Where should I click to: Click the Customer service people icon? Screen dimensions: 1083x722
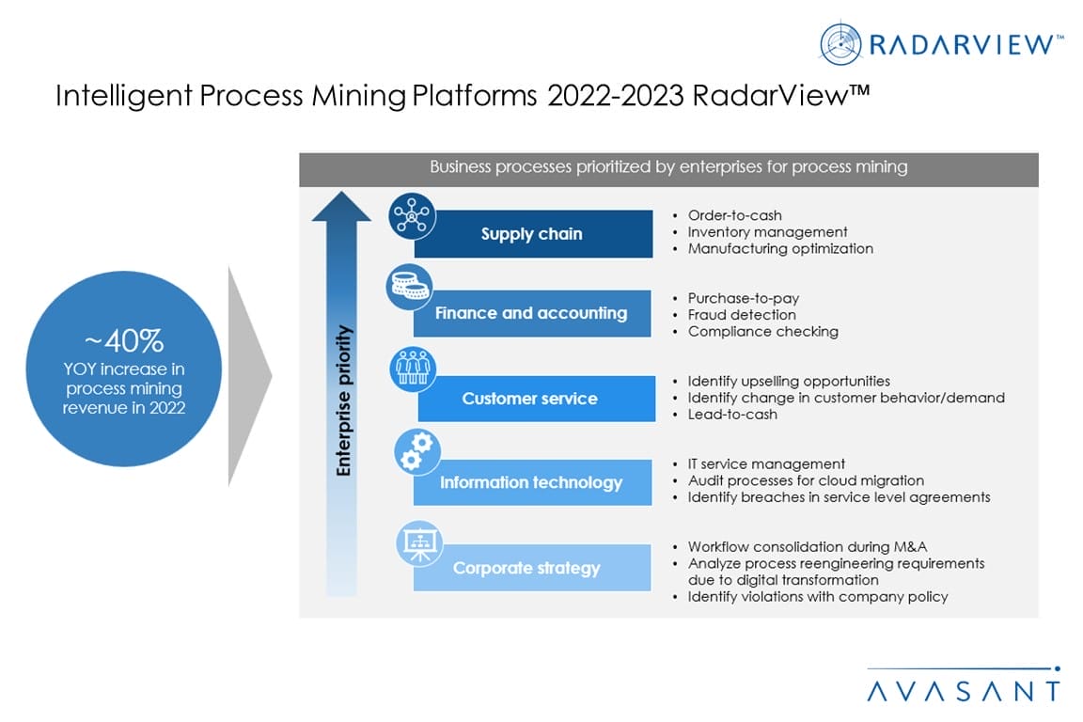413,370
